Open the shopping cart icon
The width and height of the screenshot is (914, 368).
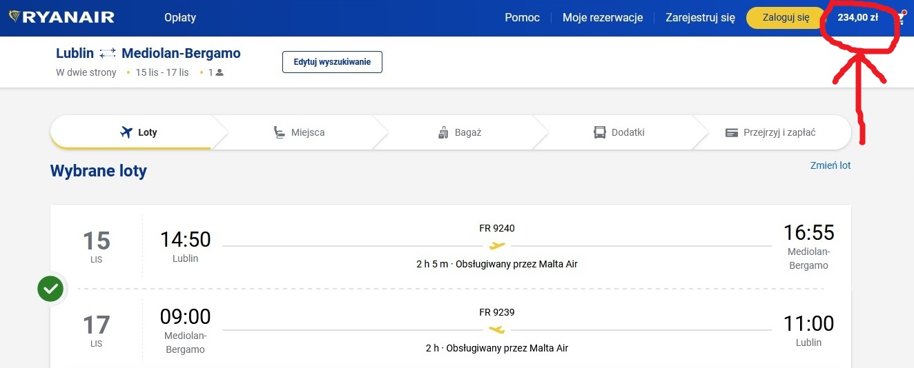[x=901, y=18]
